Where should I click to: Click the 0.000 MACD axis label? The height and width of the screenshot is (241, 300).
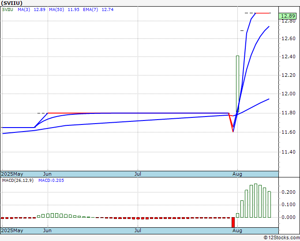click(x=289, y=218)
